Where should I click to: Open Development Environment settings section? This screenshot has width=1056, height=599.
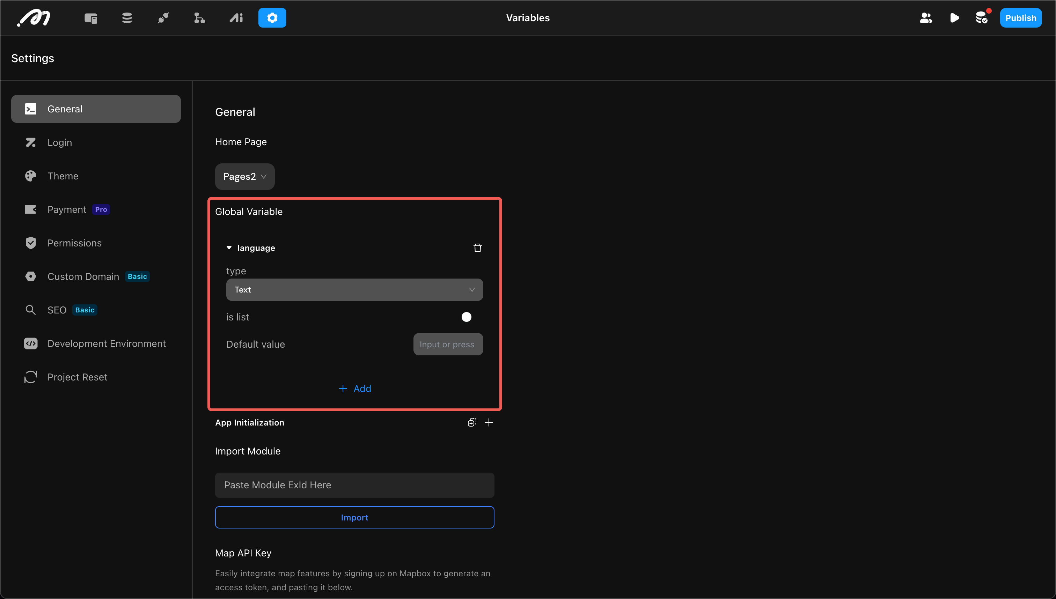coord(96,343)
